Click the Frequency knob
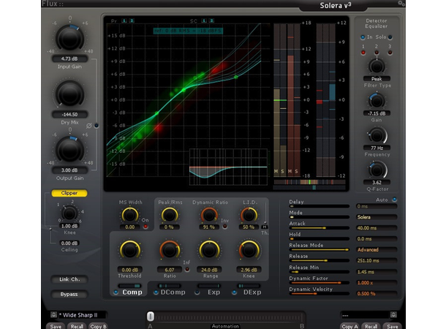446x329 pixels. (377, 136)
